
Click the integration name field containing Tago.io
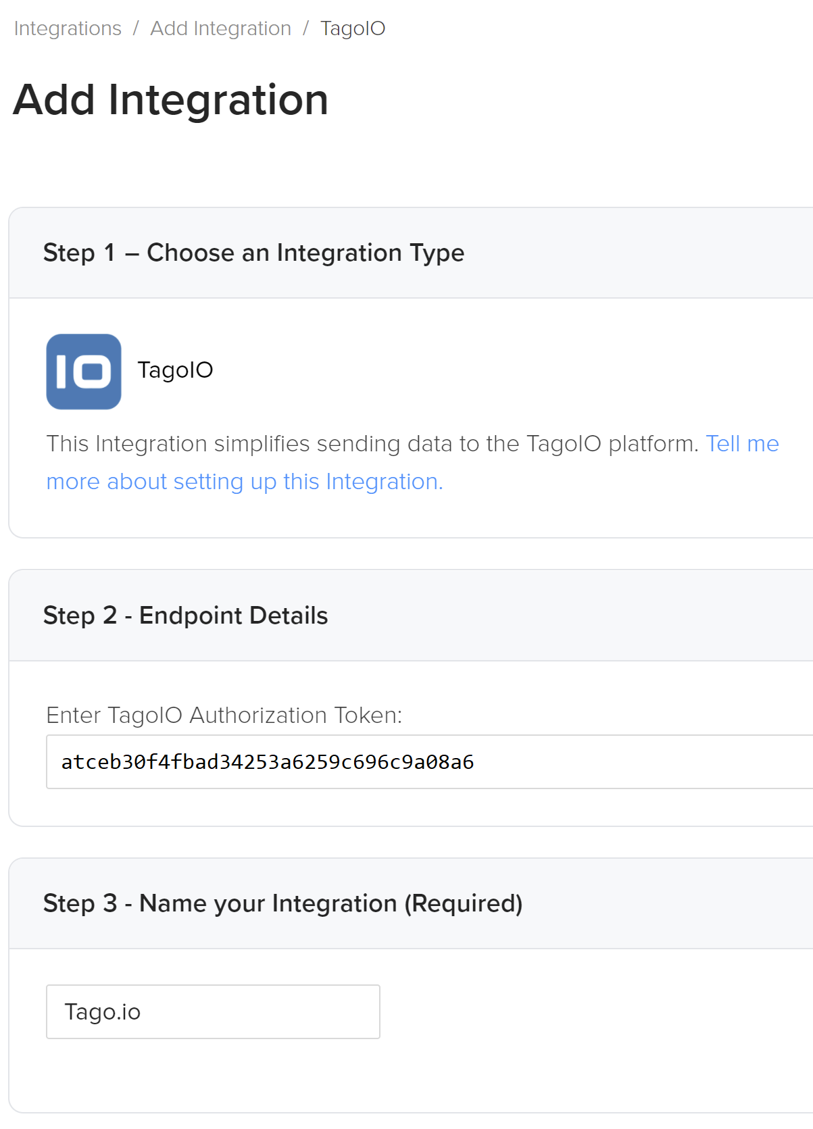(x=213, y=1011)
